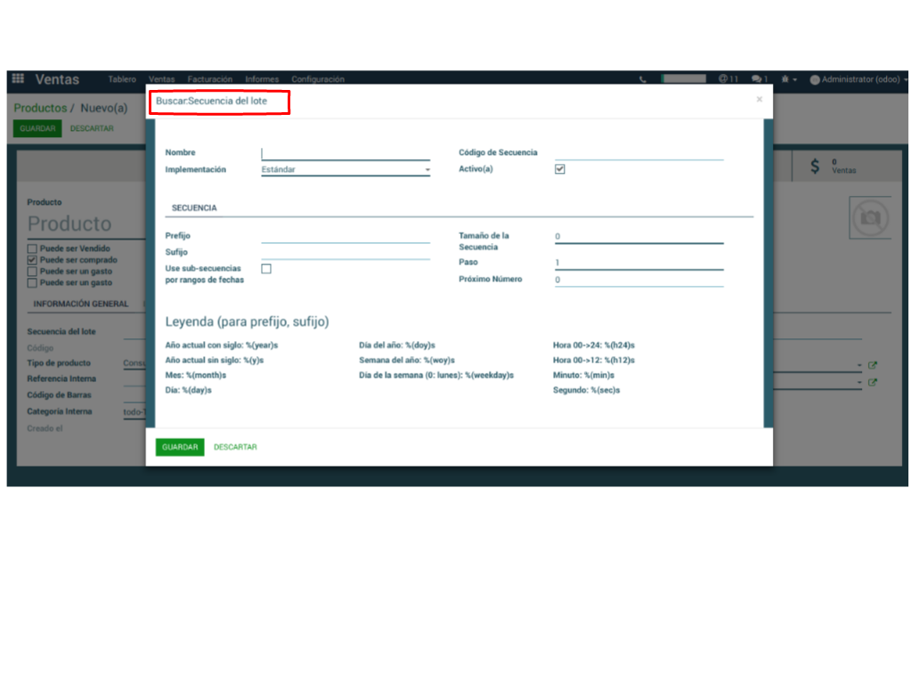911x683 pixels.
Task: Click the upper external link icon on the right
Action: [873, 365]
